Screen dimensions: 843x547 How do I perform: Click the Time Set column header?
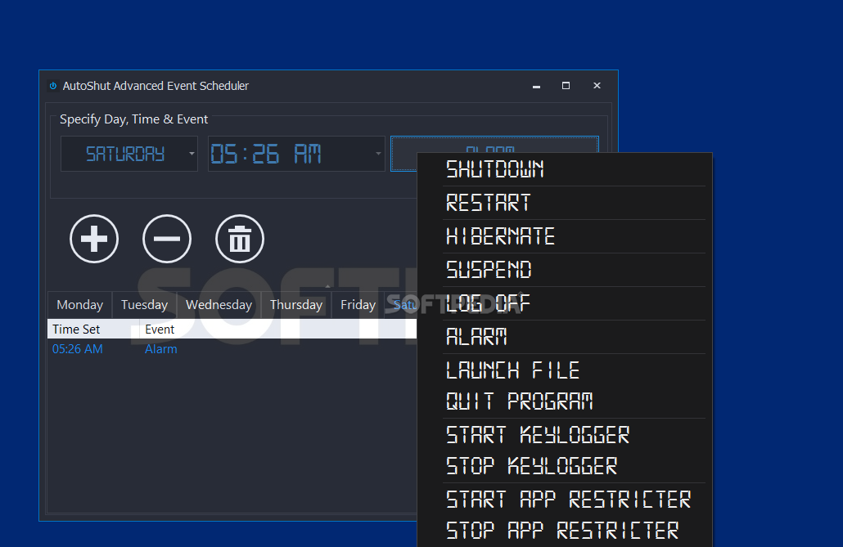[x=93, y=330]
